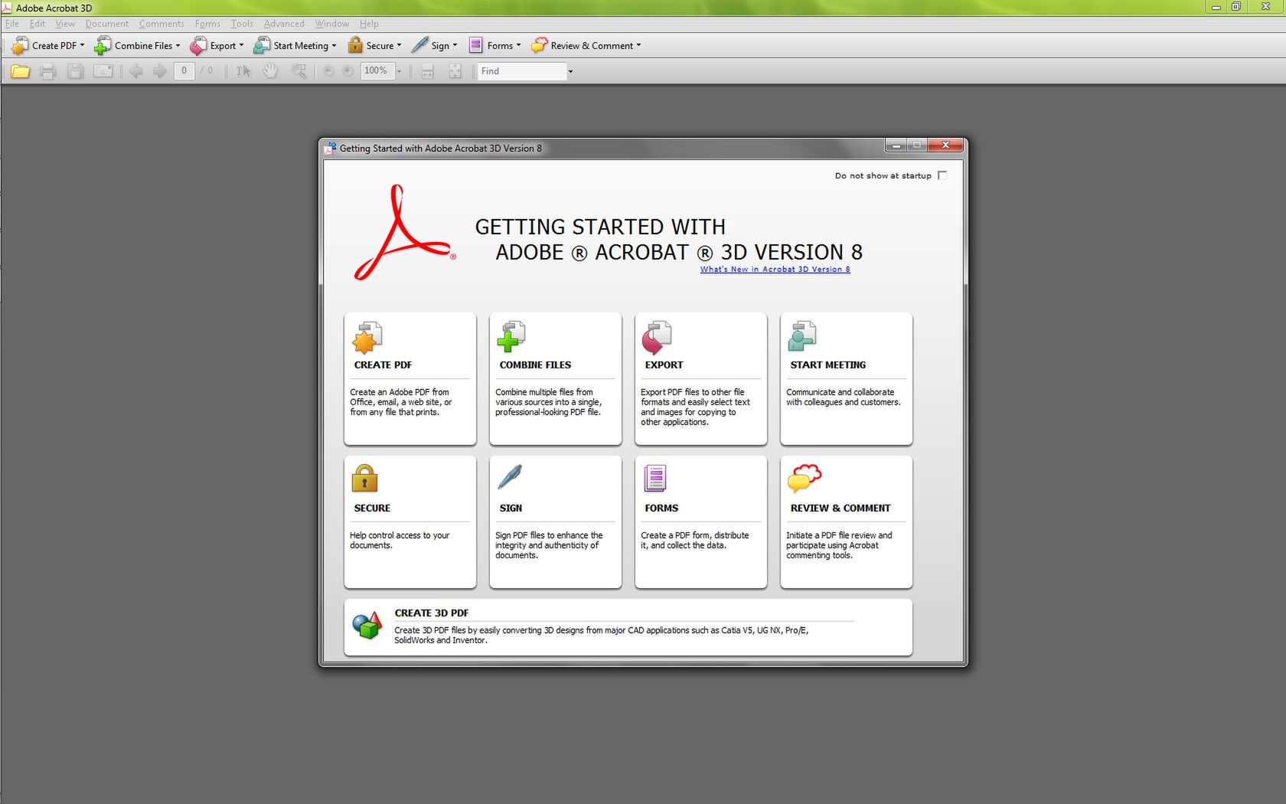The width and height of the screenshot is (1286, 804).
Task: Click the FORMS card title
Action: point(661,508)
